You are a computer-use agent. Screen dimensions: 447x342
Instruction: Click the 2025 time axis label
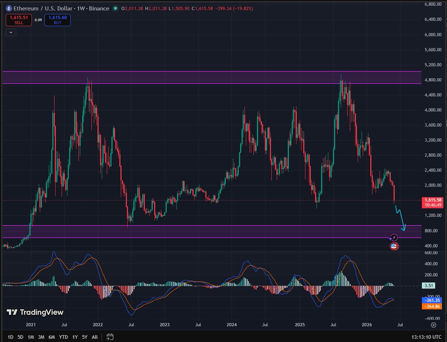click(x=300, y=325)
